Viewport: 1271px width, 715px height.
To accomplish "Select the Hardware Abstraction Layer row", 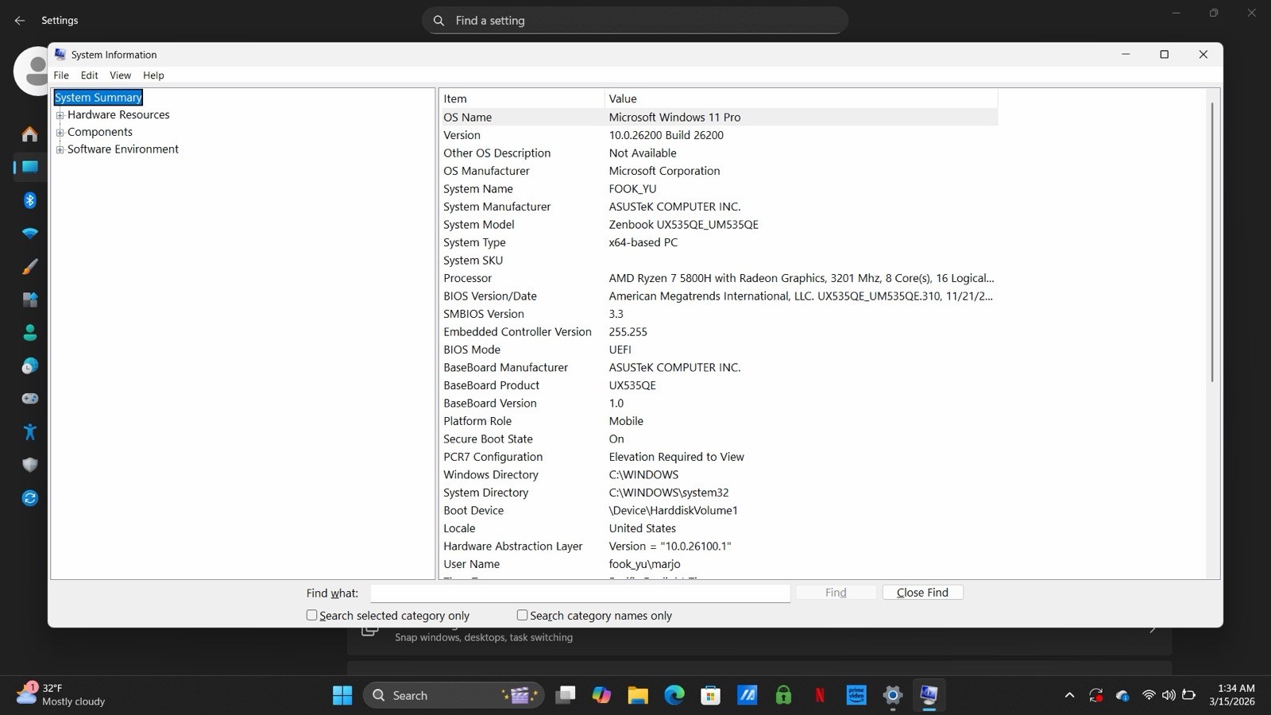I will click(x=718, y=547).
